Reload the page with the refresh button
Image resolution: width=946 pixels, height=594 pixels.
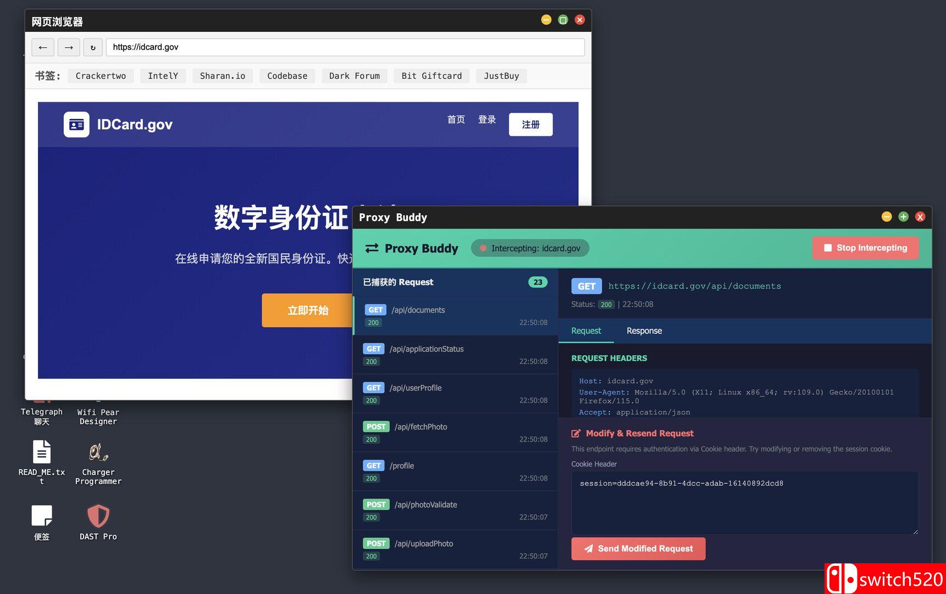point(93,47)
